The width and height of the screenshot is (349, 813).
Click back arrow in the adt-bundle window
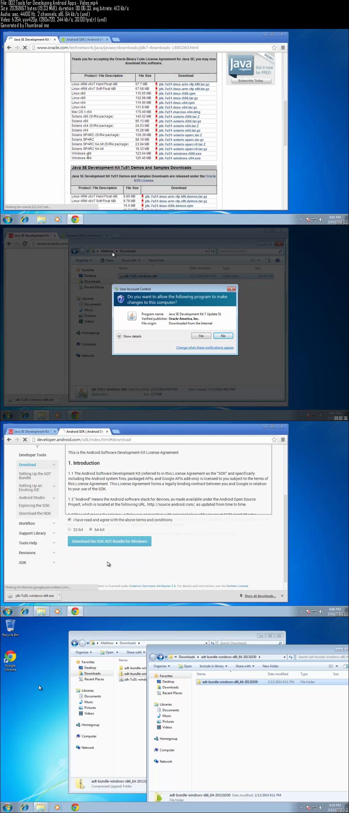[x=153, y=657]
